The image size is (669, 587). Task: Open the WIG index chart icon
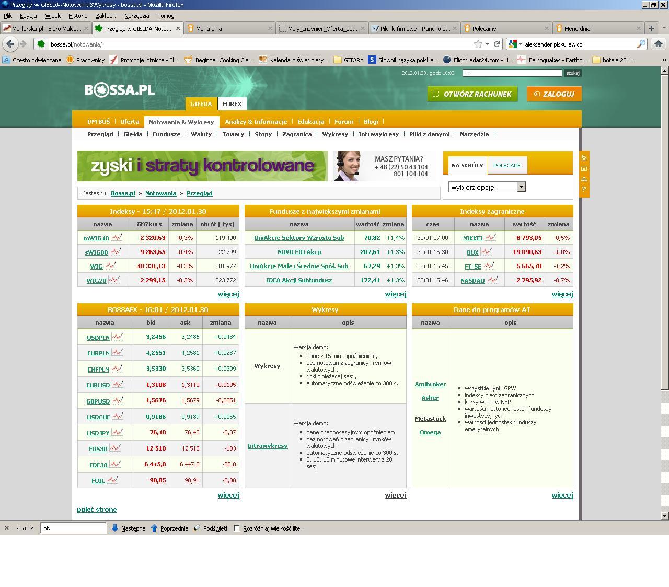point(110,266)
